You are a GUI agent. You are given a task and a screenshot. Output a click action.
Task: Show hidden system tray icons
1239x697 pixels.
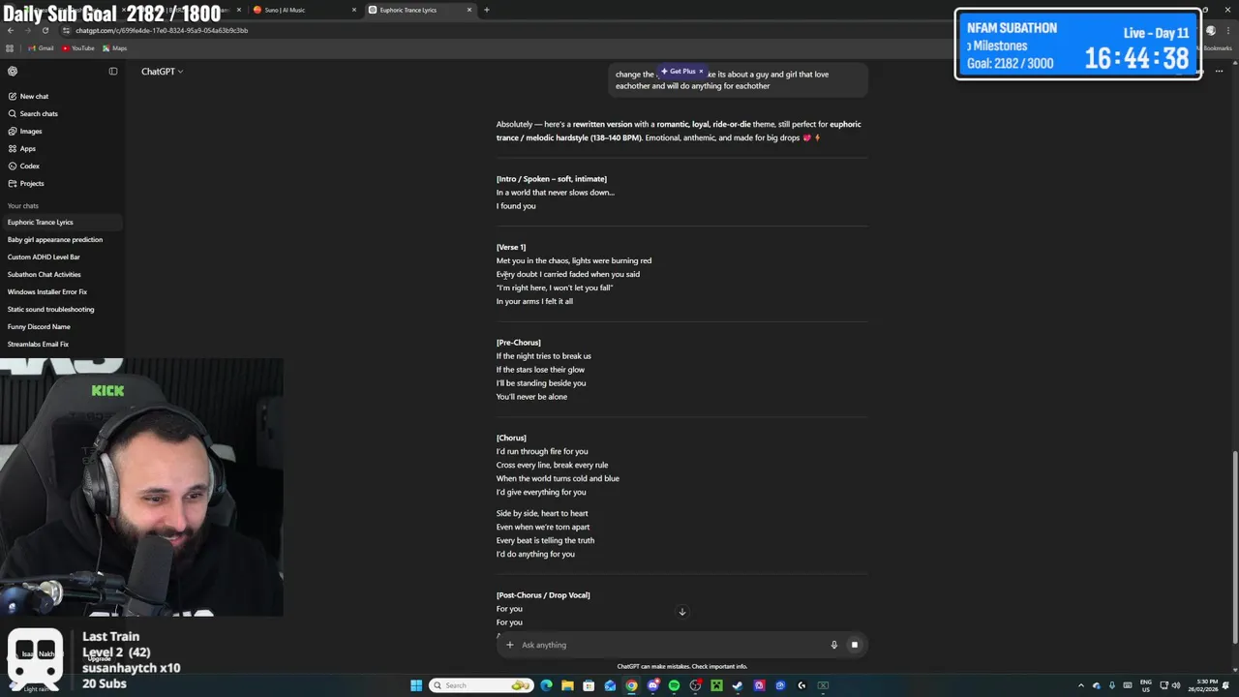click(1081, 685)
